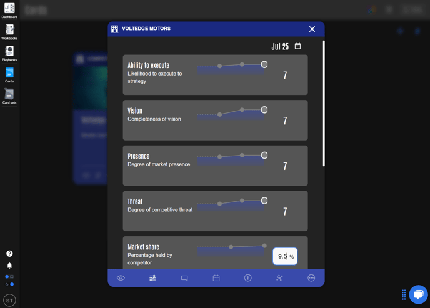Click the 'Ability to execute' heading
This screenshot has width=430, height=308.
(148, 66)
